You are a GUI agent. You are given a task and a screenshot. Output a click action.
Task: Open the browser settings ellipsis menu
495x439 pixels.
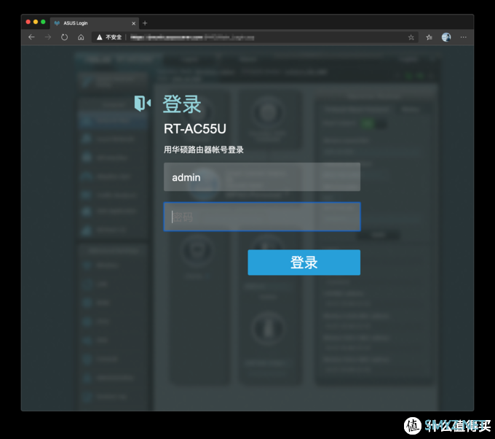point(463,37)
